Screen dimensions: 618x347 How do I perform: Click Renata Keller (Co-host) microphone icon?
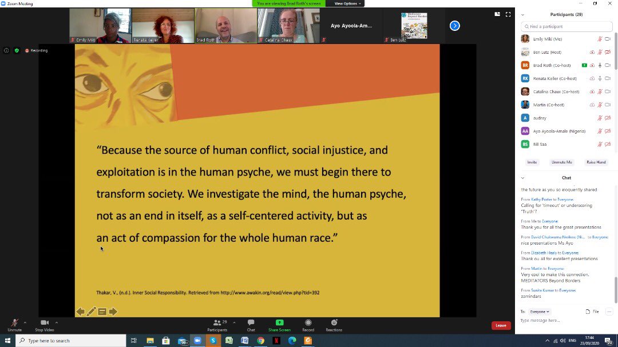[x=600, y=78]
